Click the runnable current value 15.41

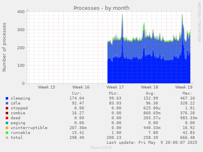(x=78, y=133)
